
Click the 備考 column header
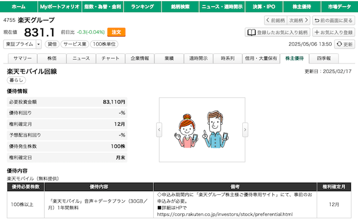click(235, 187)
